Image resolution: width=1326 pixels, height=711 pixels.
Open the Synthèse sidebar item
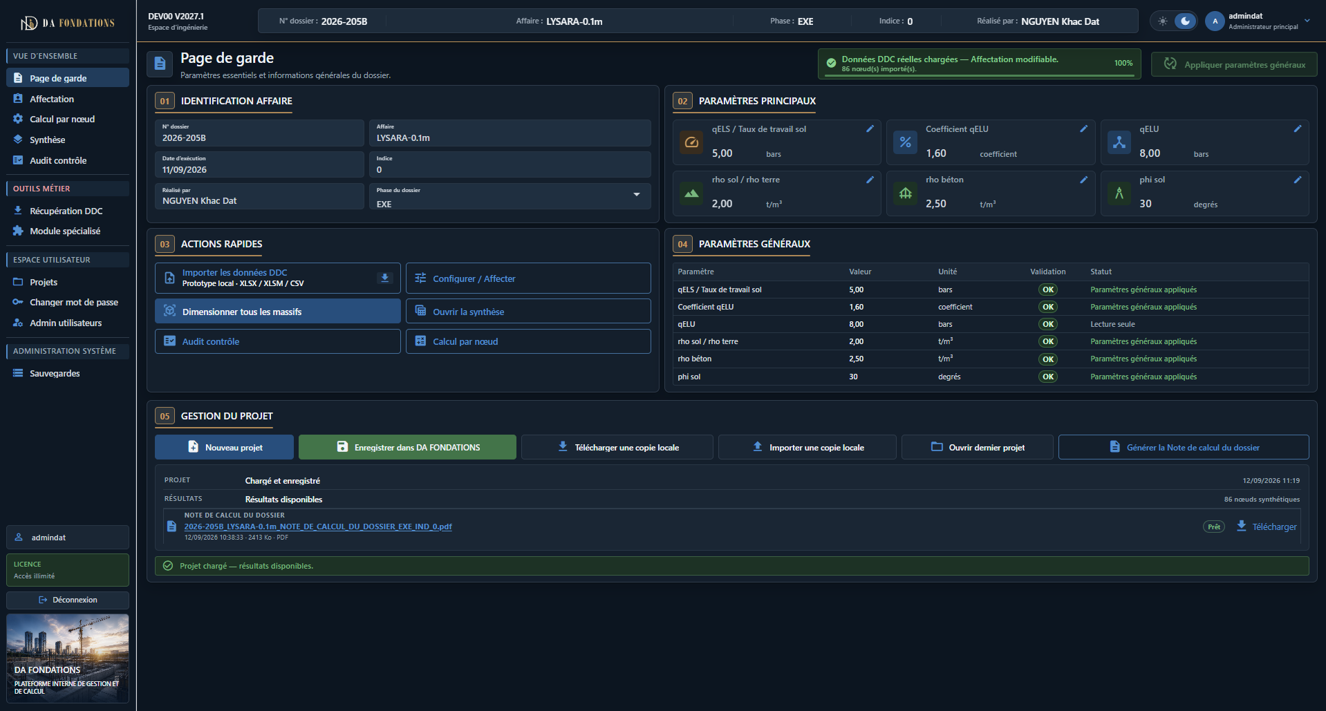[68, 140]
